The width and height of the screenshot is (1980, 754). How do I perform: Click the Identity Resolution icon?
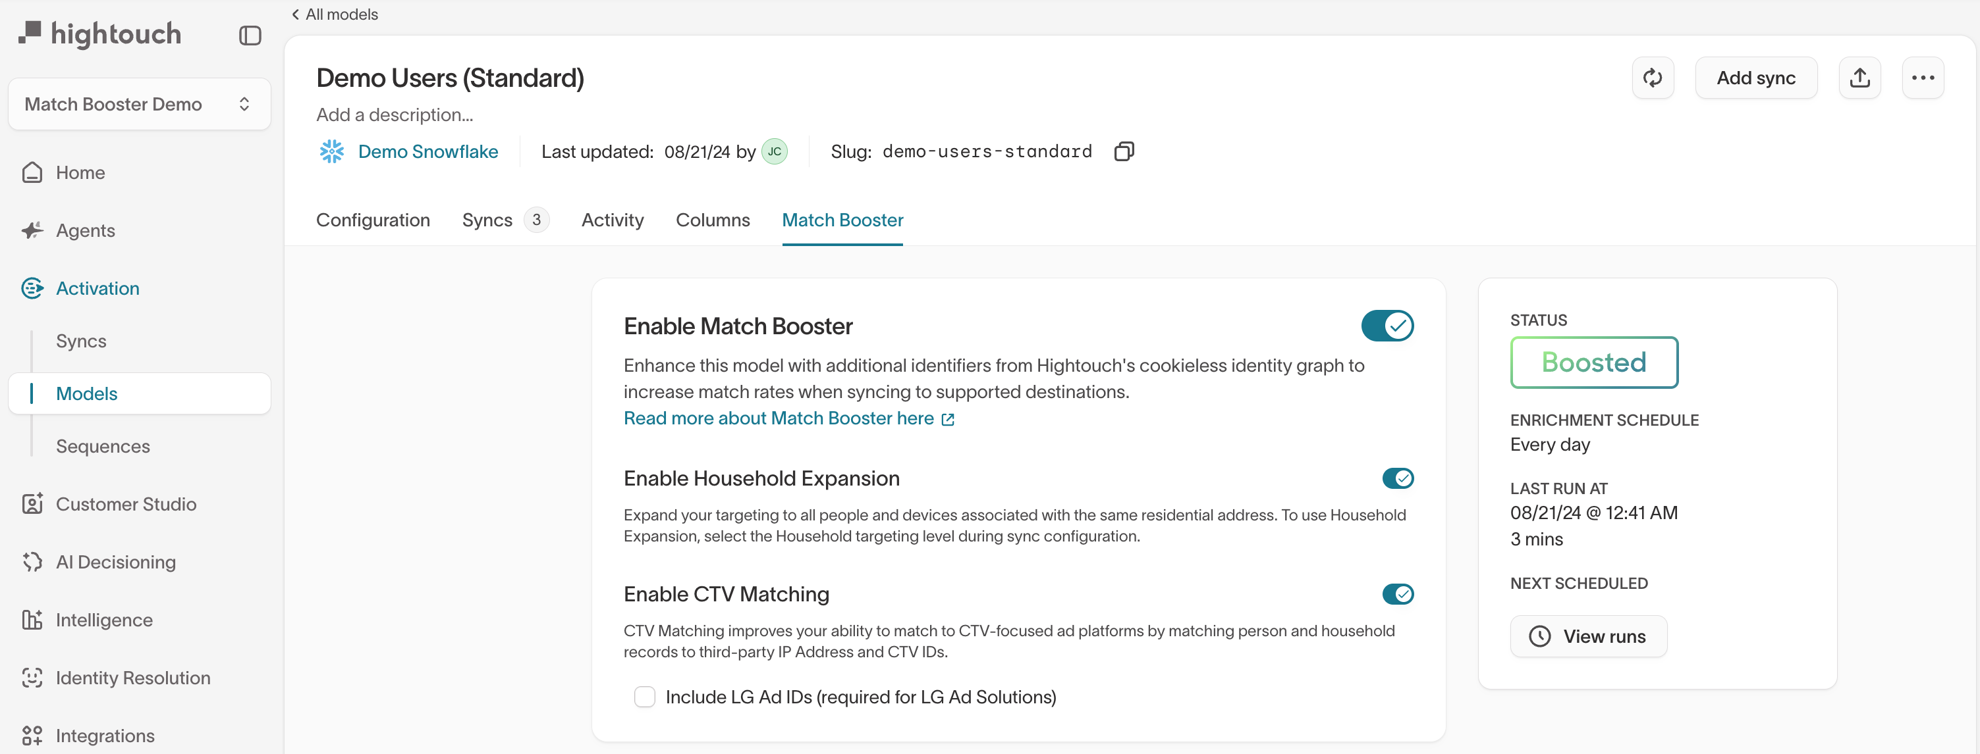(32, 678)
